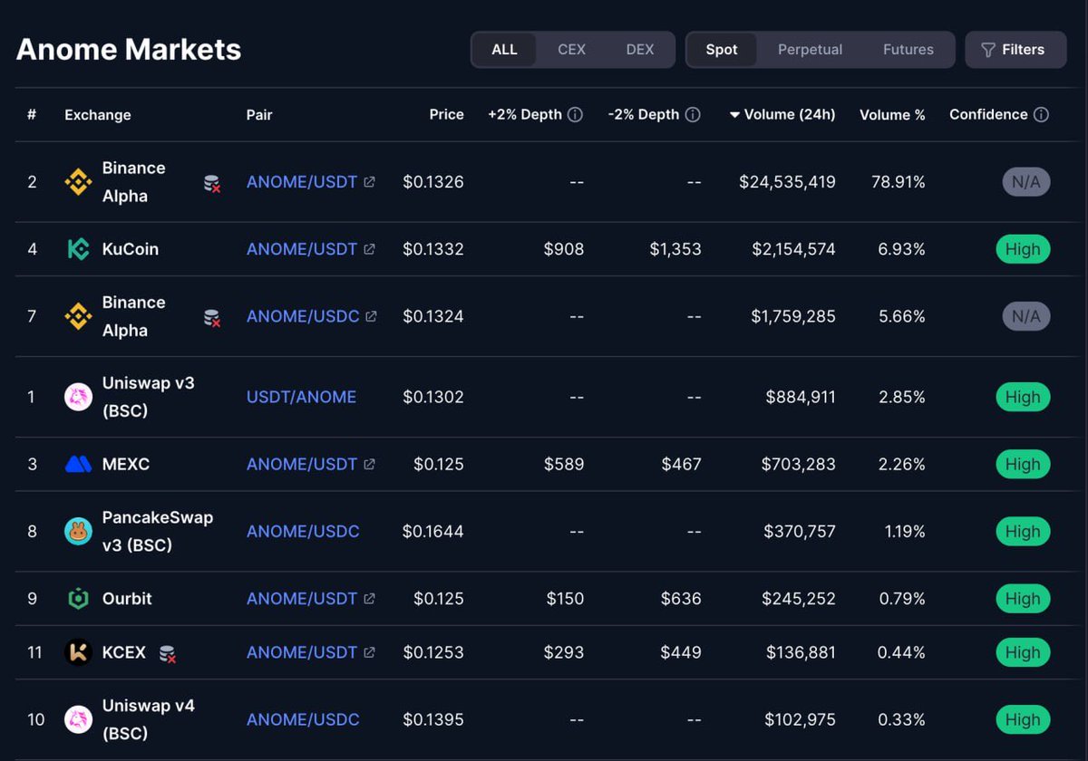Click the Uniswap v4 (BSC) logo
The height and width of the screenshot is (761, 1088).
(78, 719)
